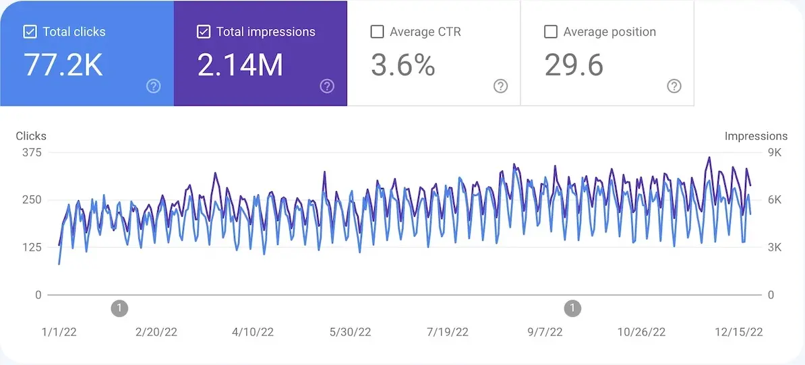Click the Average CTR label text
The image size is (805, 365).
point(425,32)
